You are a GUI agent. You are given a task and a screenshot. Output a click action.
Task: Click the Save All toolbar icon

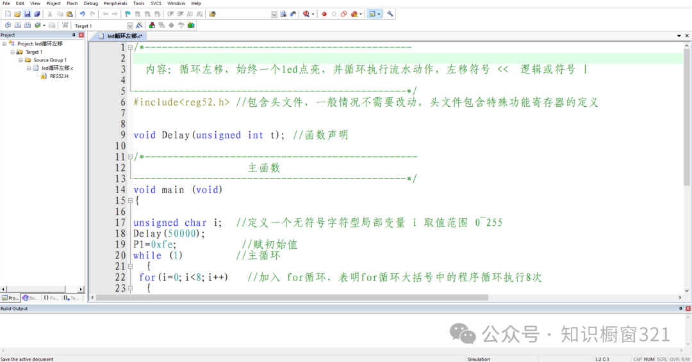point(37,13)
